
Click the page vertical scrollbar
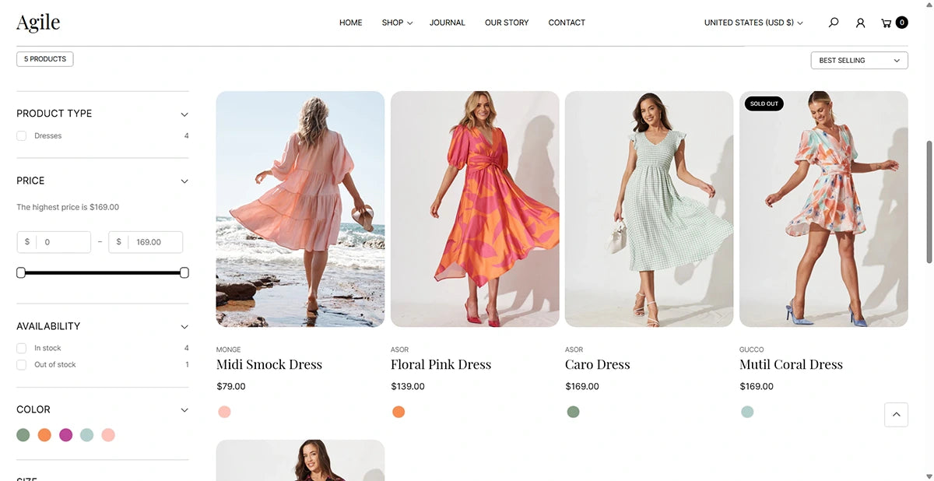[x=929, y=202]
